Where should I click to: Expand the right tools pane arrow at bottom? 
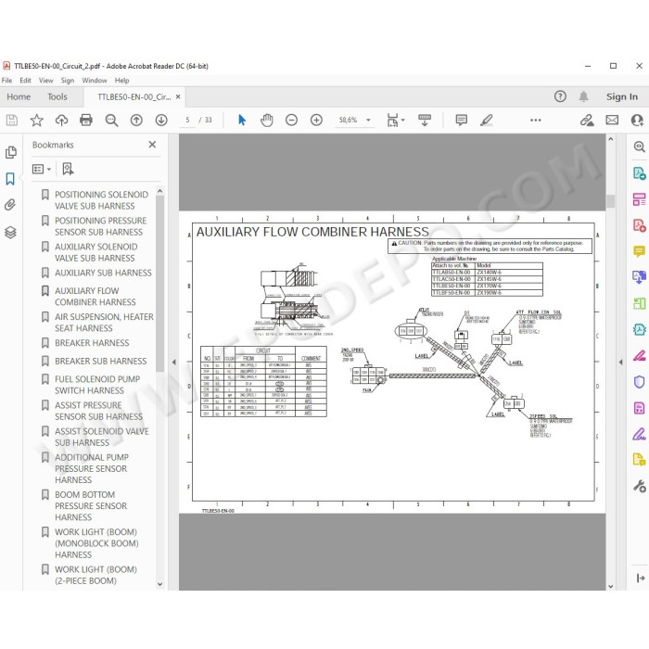click(641, 578)
